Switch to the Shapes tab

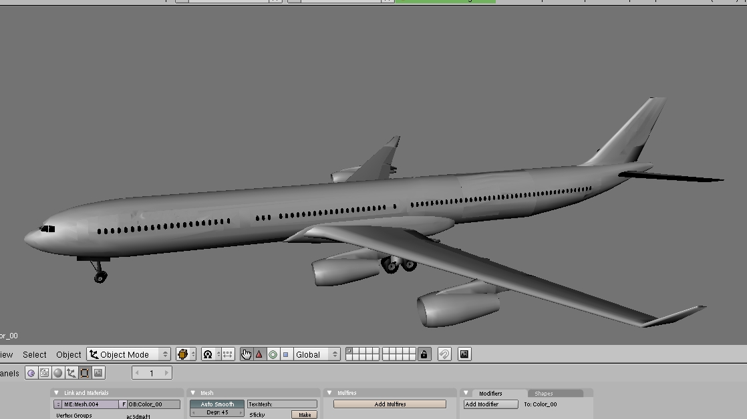click(x=544, y=394)
